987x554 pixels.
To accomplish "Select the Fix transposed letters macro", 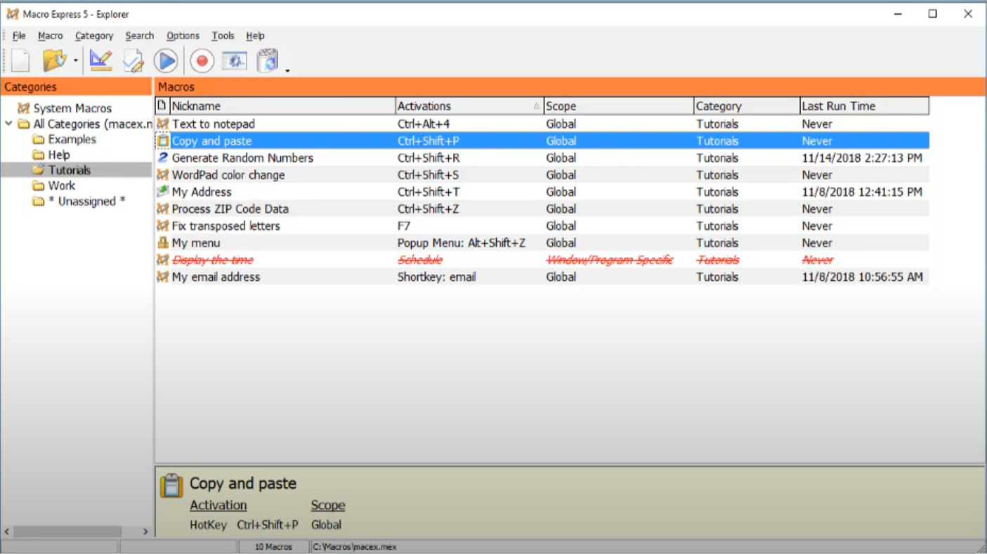I will pyautogui.click(x=226, y=226).
